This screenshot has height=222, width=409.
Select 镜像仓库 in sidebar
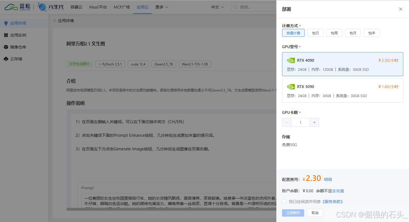pyautogui.click(x=24, y=47)
